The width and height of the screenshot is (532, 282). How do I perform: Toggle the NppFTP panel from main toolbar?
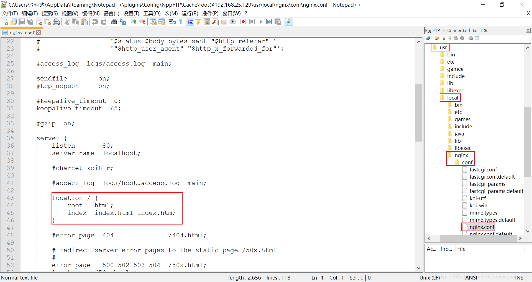[x=288, y=22]
